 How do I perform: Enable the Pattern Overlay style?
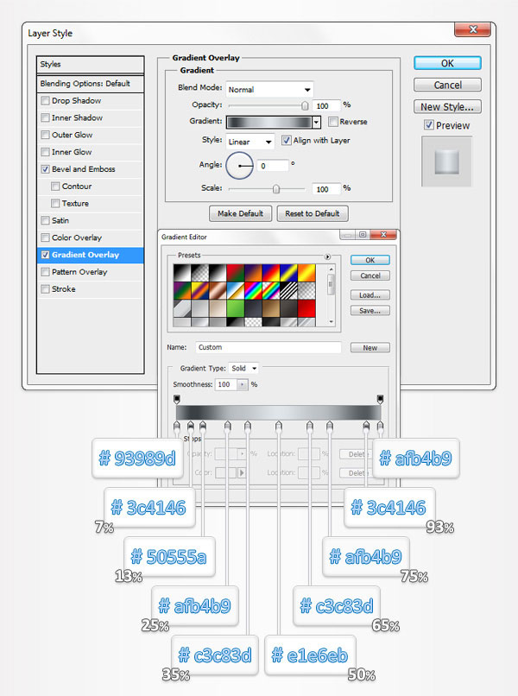(45, 272)
